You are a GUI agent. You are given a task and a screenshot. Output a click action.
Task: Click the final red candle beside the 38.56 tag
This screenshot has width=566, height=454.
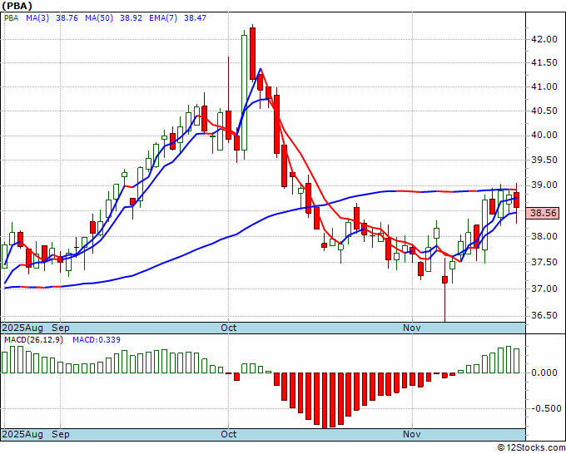click(517, 200)
